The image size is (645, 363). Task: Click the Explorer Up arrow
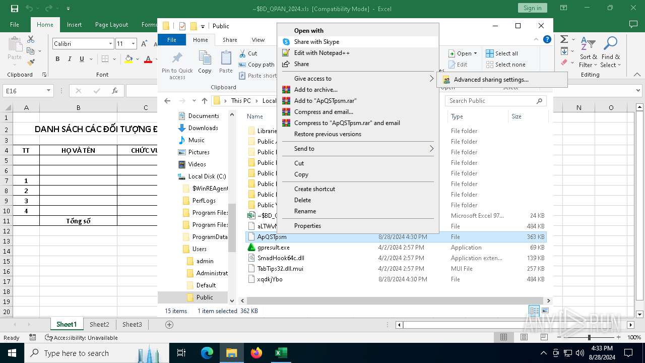(205, 101)
